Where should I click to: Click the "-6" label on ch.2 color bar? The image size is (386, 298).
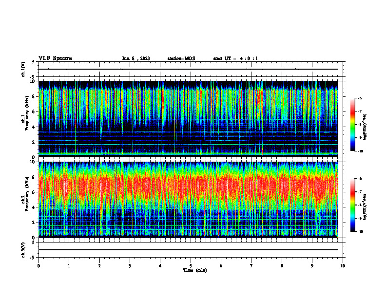(360, 179)
